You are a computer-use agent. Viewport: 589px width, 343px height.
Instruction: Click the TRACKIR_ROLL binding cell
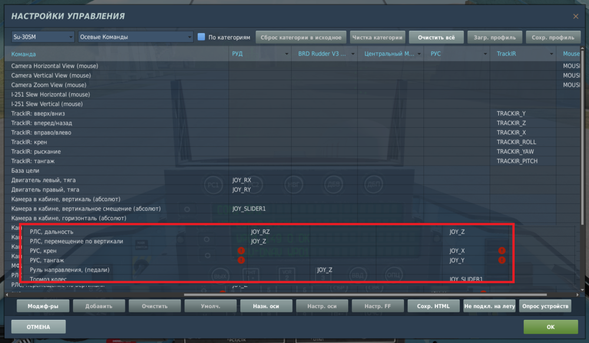pyautogui.click(x=523, y=142)
